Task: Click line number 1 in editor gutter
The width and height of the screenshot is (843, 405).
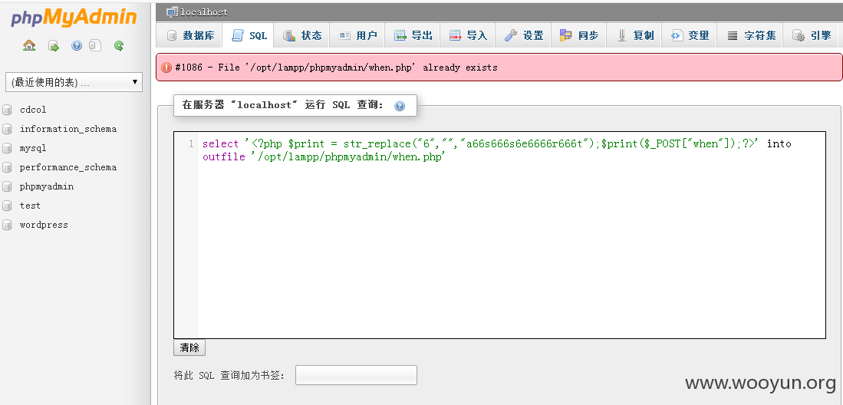Action: click(191, 144)
